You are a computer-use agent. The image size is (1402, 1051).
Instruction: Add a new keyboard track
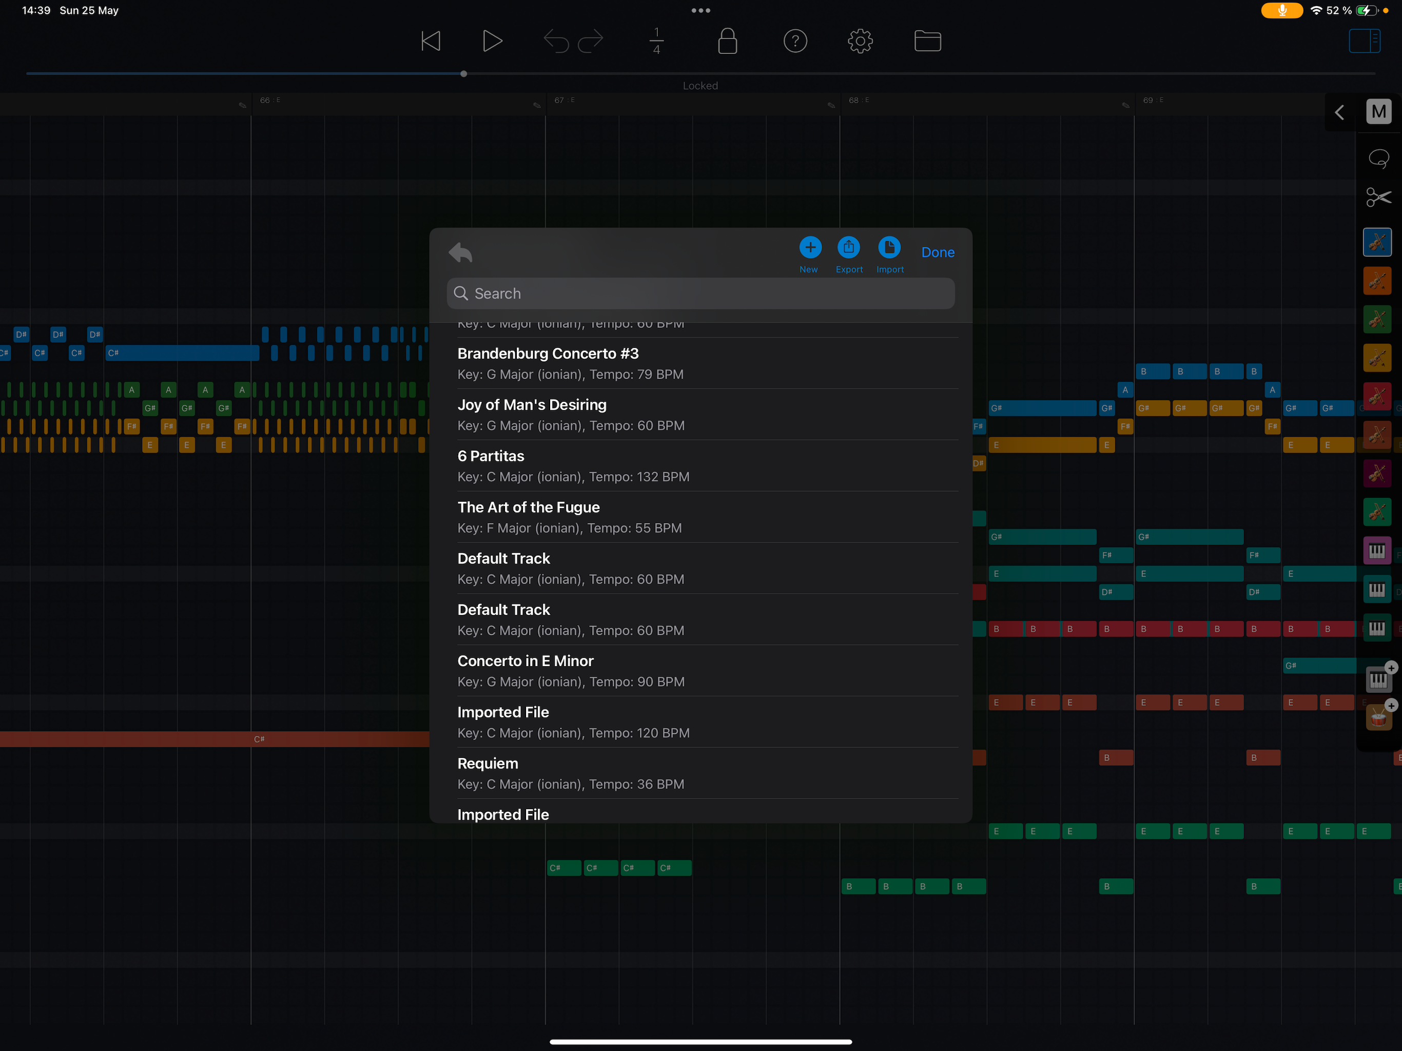coord(1379,678)
